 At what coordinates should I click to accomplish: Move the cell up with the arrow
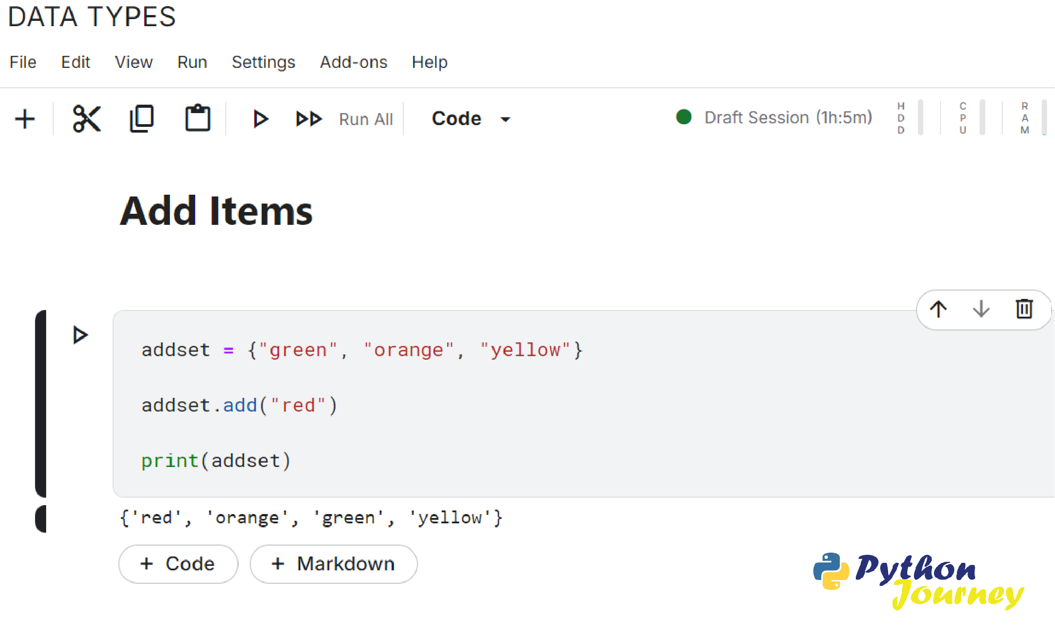click(x=938, y=309)
